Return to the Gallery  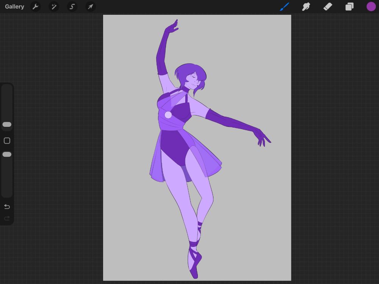[x=14, y=6]
